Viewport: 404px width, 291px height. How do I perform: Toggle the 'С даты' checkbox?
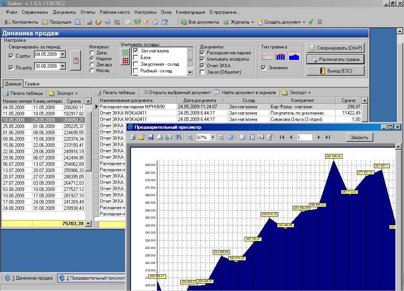pos(11,56)
